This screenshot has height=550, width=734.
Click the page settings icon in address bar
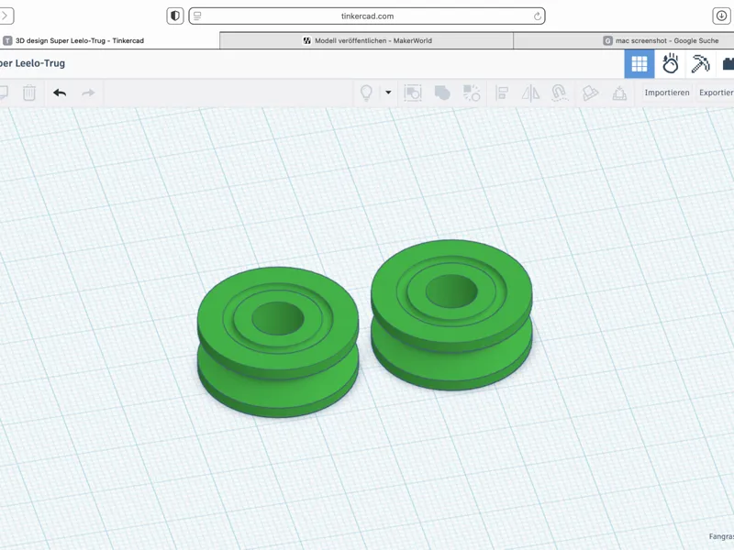(197, 16)
